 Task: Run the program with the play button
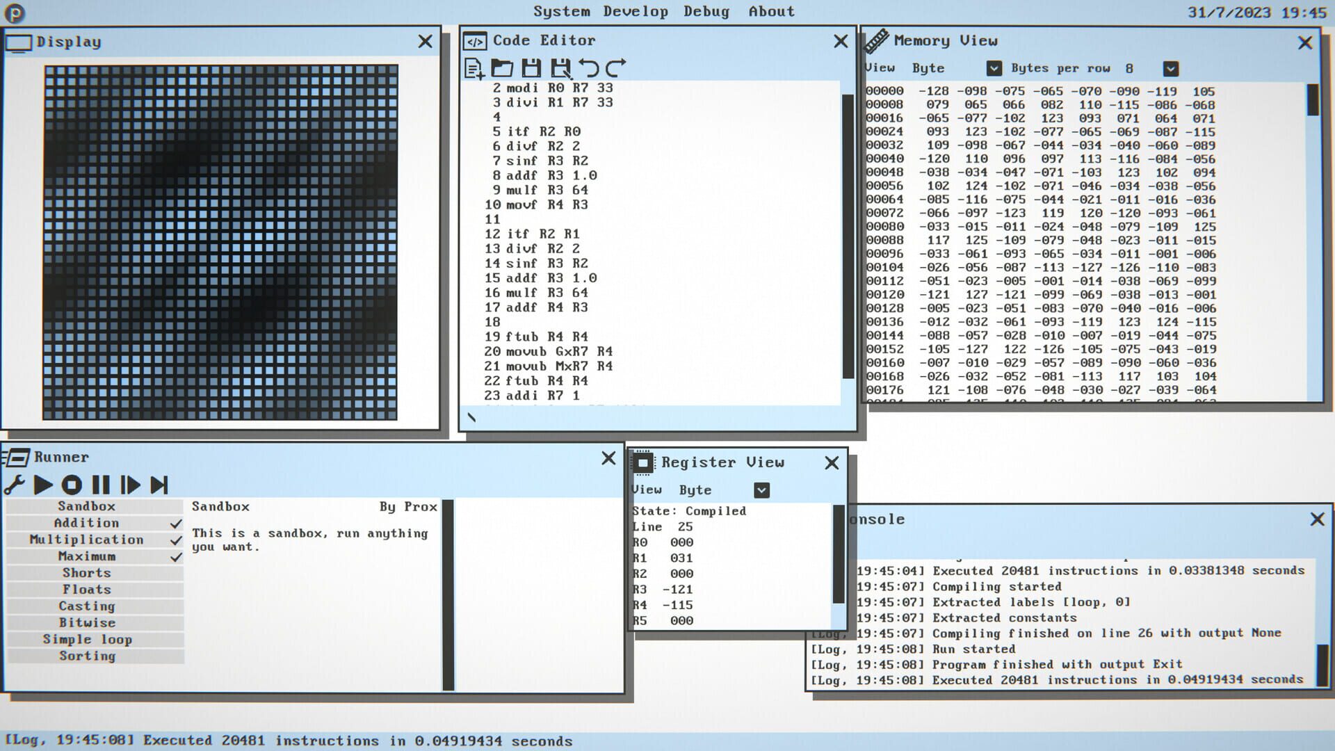[44, 485]
